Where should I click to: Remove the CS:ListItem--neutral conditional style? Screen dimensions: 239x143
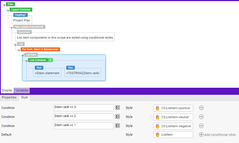coord(201,117)
